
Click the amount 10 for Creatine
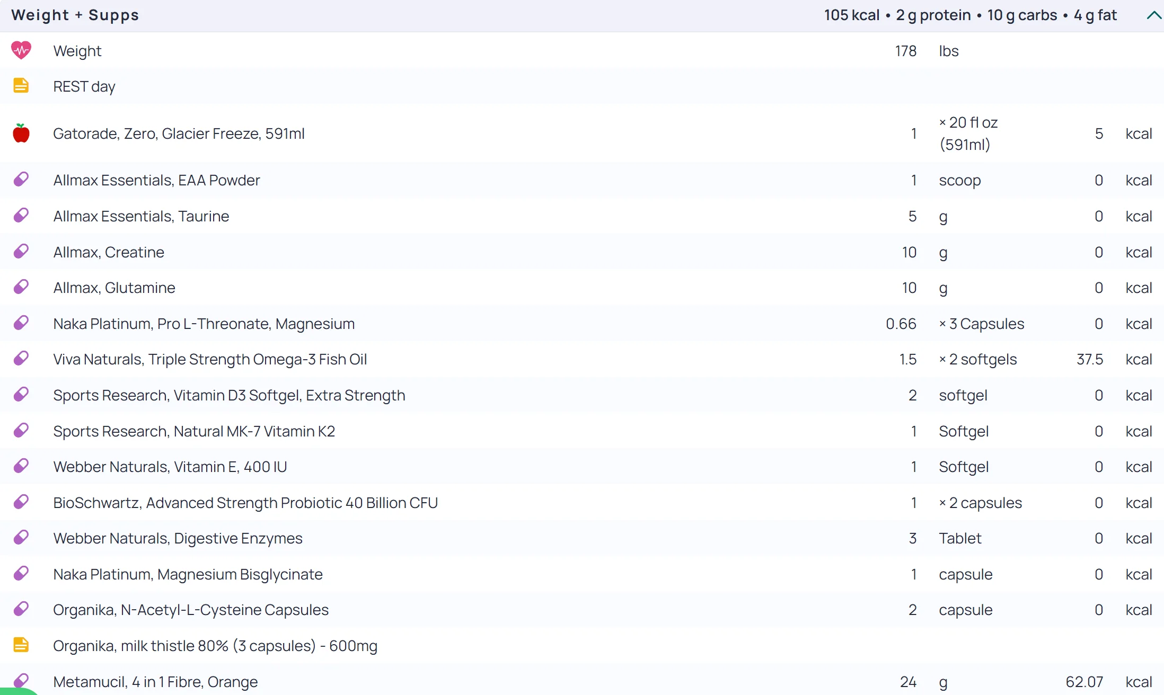pos(909,252)
